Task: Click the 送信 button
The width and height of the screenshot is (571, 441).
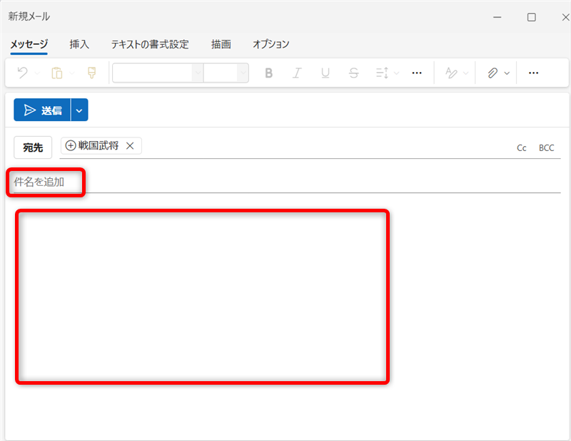Action: (x=42, y=110)
